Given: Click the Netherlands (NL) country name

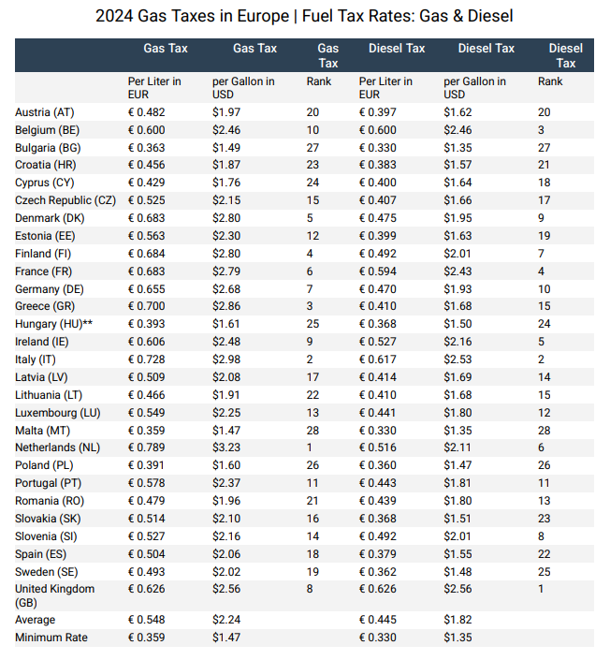Looking at the screenshot, I should 57,447.
